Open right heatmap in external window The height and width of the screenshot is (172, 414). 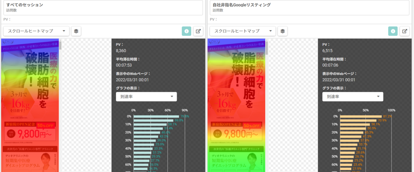click(404, 31)
